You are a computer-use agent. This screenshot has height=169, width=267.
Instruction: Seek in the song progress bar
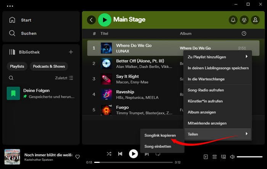[x=133, y=163]
